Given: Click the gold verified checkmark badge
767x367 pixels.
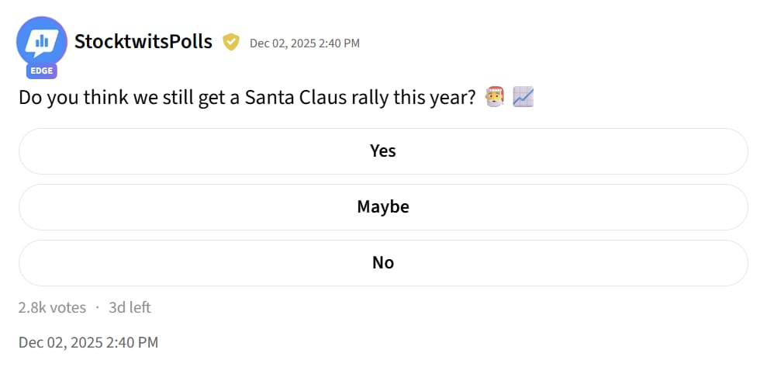Looking at the screenshot, I should (230, 42).
